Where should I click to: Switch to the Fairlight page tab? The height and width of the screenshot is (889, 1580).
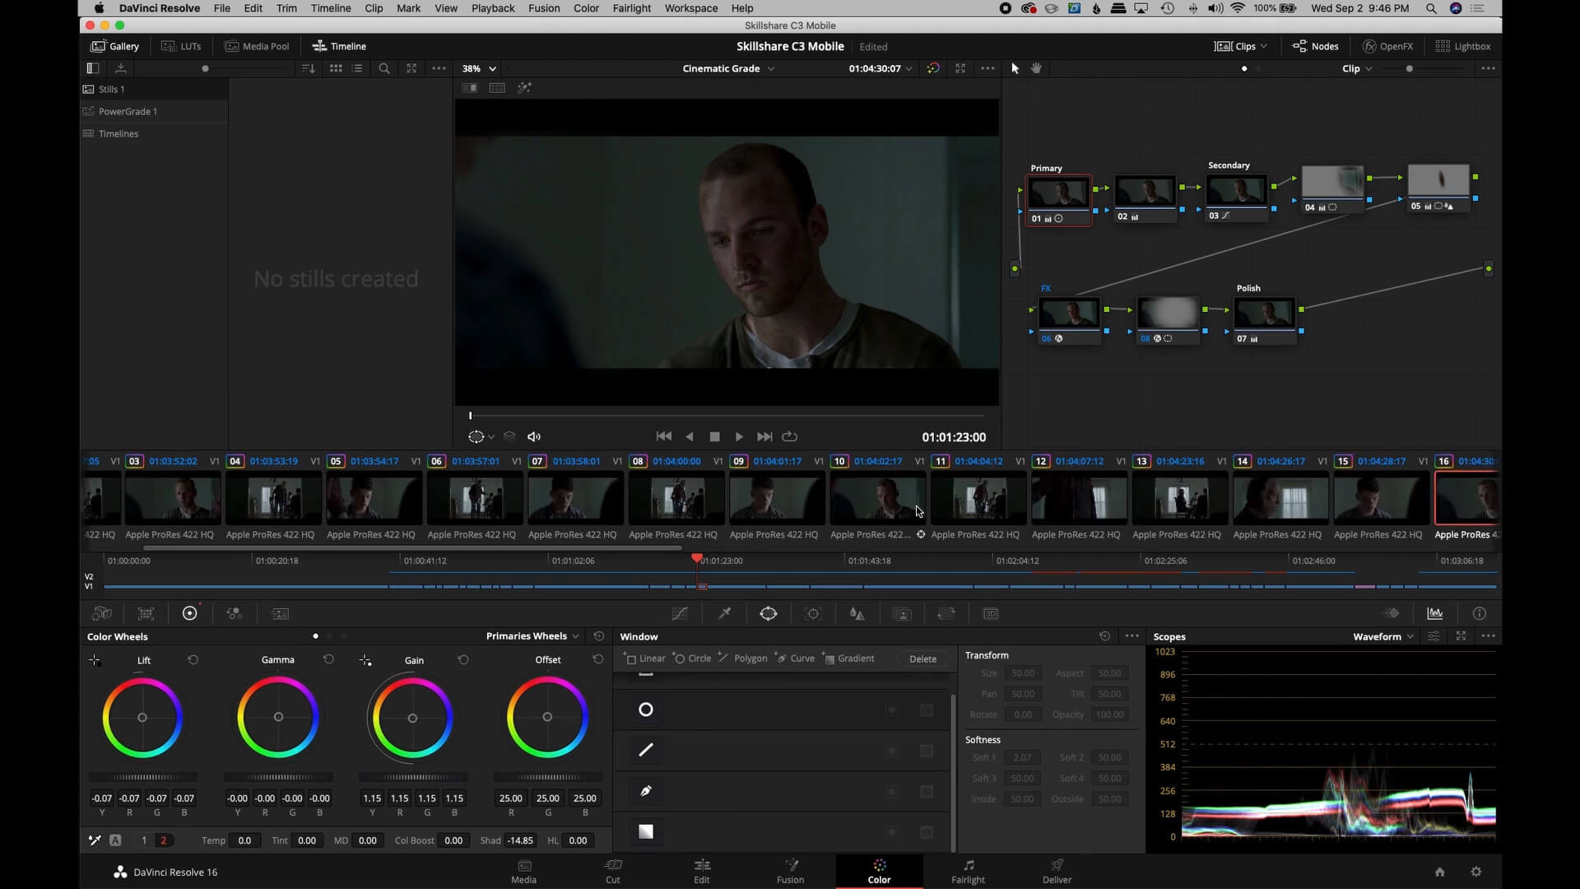(x=968, y=871)
